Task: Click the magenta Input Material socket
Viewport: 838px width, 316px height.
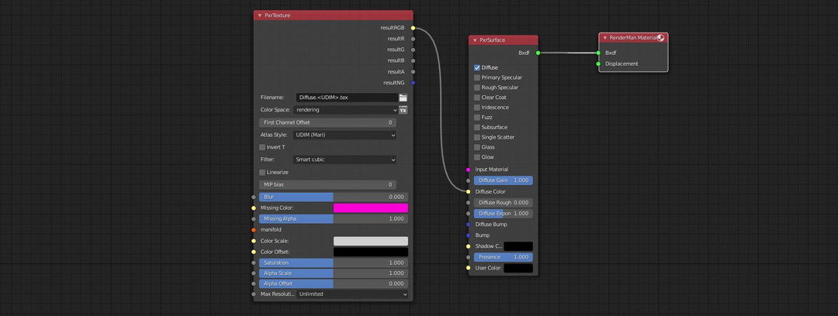Action: point(469,170)
